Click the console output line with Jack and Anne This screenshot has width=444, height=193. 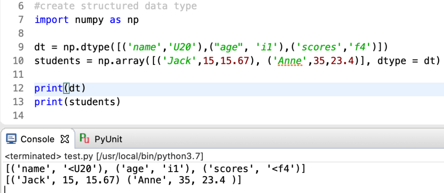[x=124, y=180]
